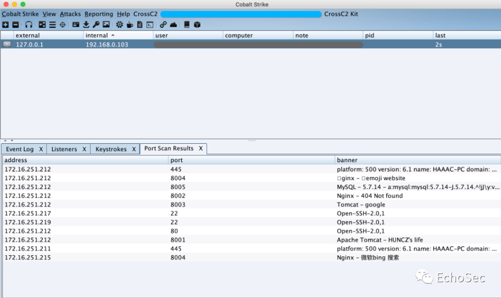The width and height of the screenshot is (501, 298).
Task: Select the 172.16.251.219 port 22 row
Action: 252,222
